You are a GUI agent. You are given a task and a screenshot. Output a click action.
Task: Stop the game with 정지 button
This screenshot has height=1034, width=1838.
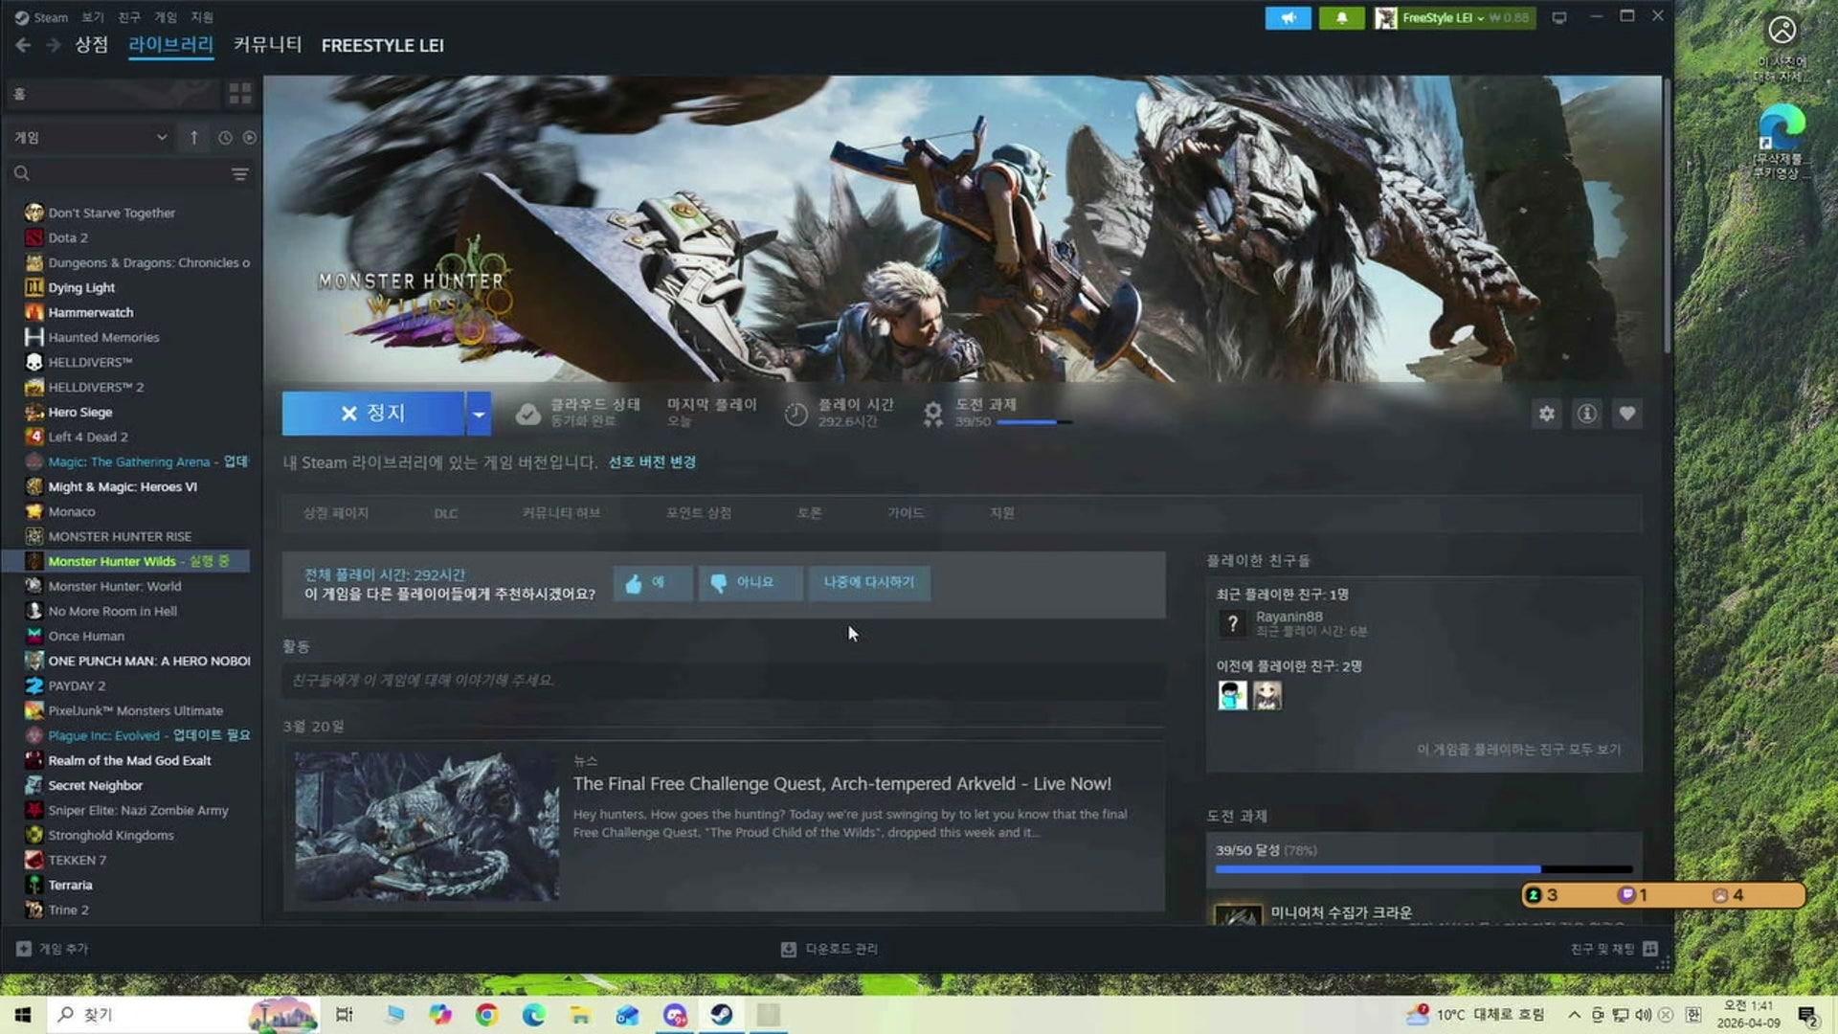(x=372, y=414)
